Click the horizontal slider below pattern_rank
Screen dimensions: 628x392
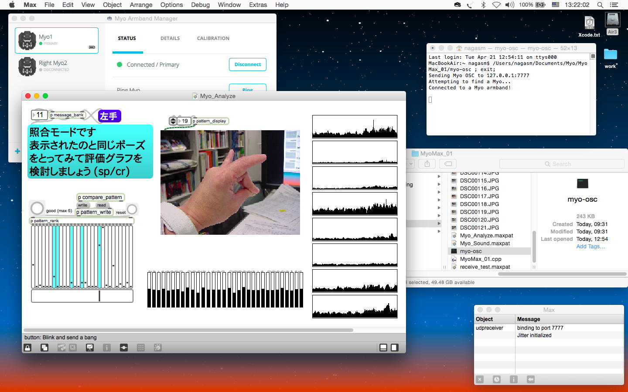click(82, 296)
